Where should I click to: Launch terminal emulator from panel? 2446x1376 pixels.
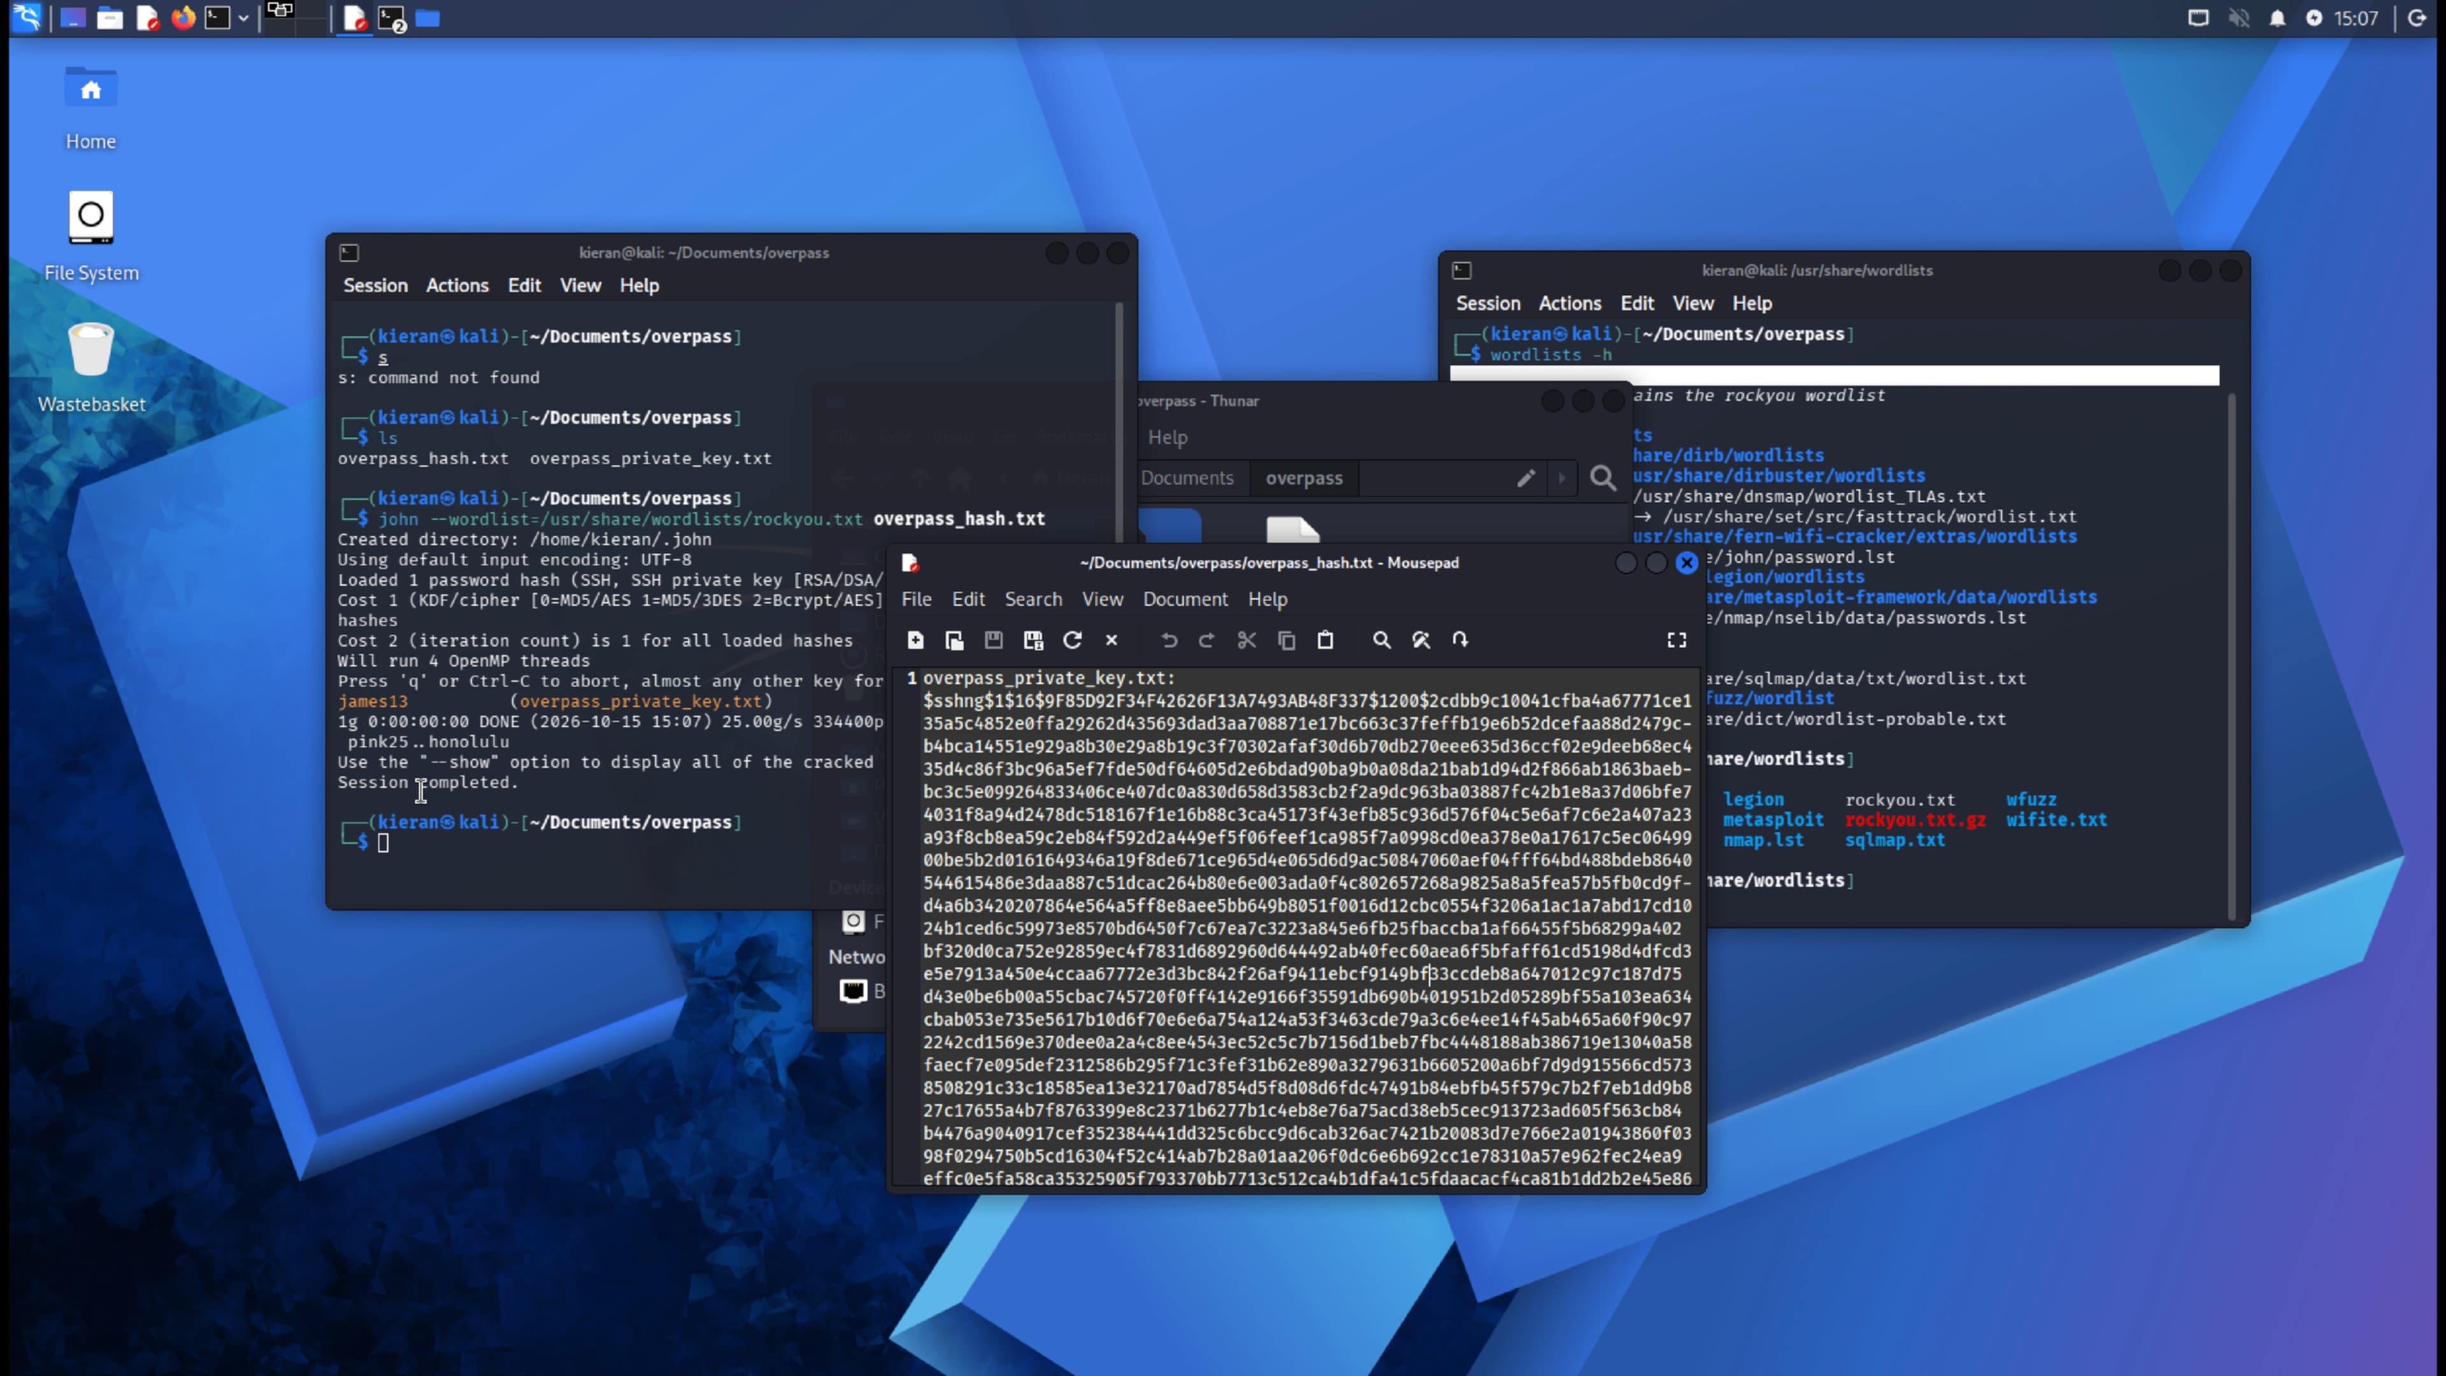click(217, 18)
